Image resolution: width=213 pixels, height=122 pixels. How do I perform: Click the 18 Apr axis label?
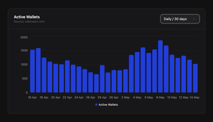coord(44,97)
